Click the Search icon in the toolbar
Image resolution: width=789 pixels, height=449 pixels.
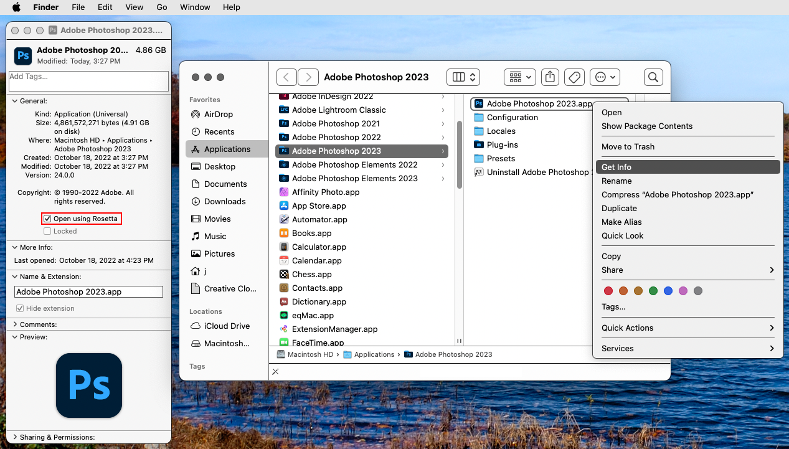[653, 77]
